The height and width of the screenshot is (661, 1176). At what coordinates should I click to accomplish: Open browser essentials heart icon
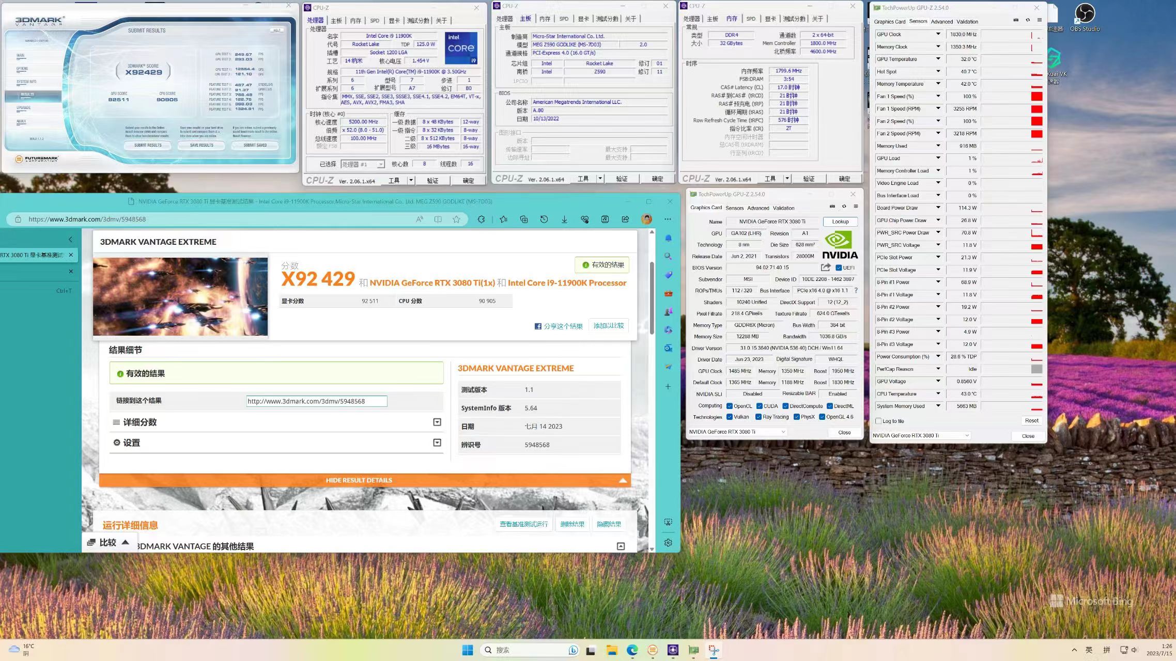584,219
